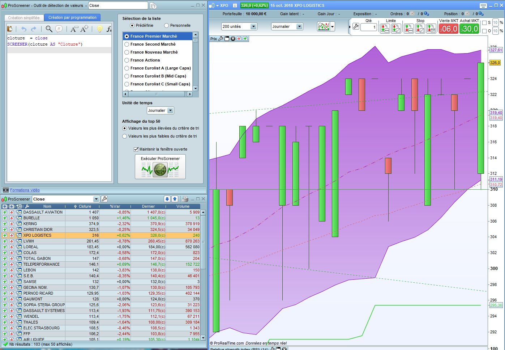Open the ProScreener Close selection dropdown

tap(65, 199)
